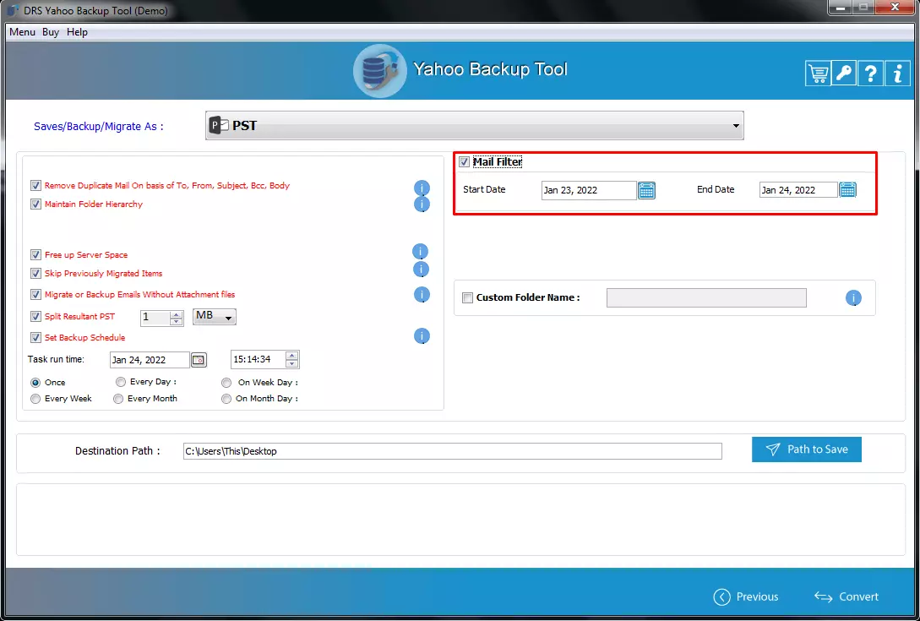Click the Convert button
This screenshot has height=621, width=920.
click(846, 597)
